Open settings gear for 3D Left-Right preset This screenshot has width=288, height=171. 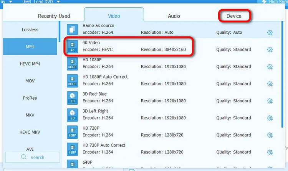270,118
